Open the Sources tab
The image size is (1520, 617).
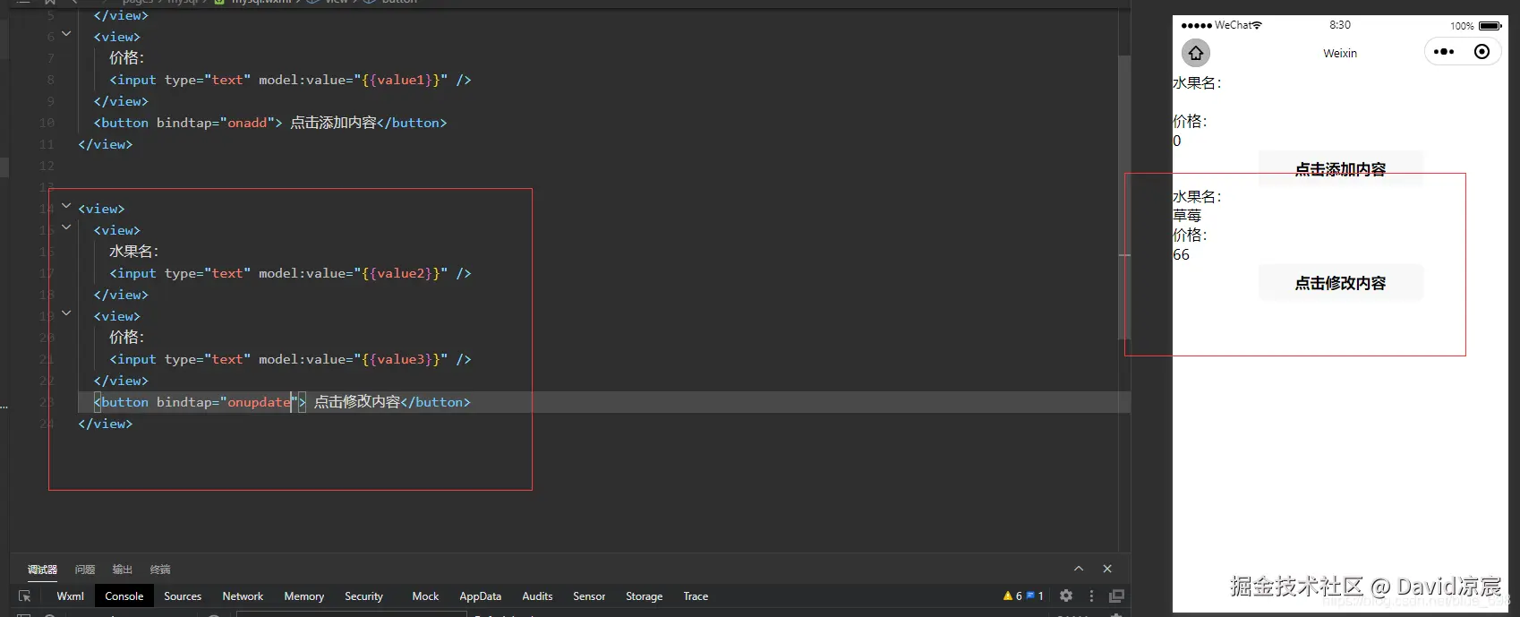(183, 596)
